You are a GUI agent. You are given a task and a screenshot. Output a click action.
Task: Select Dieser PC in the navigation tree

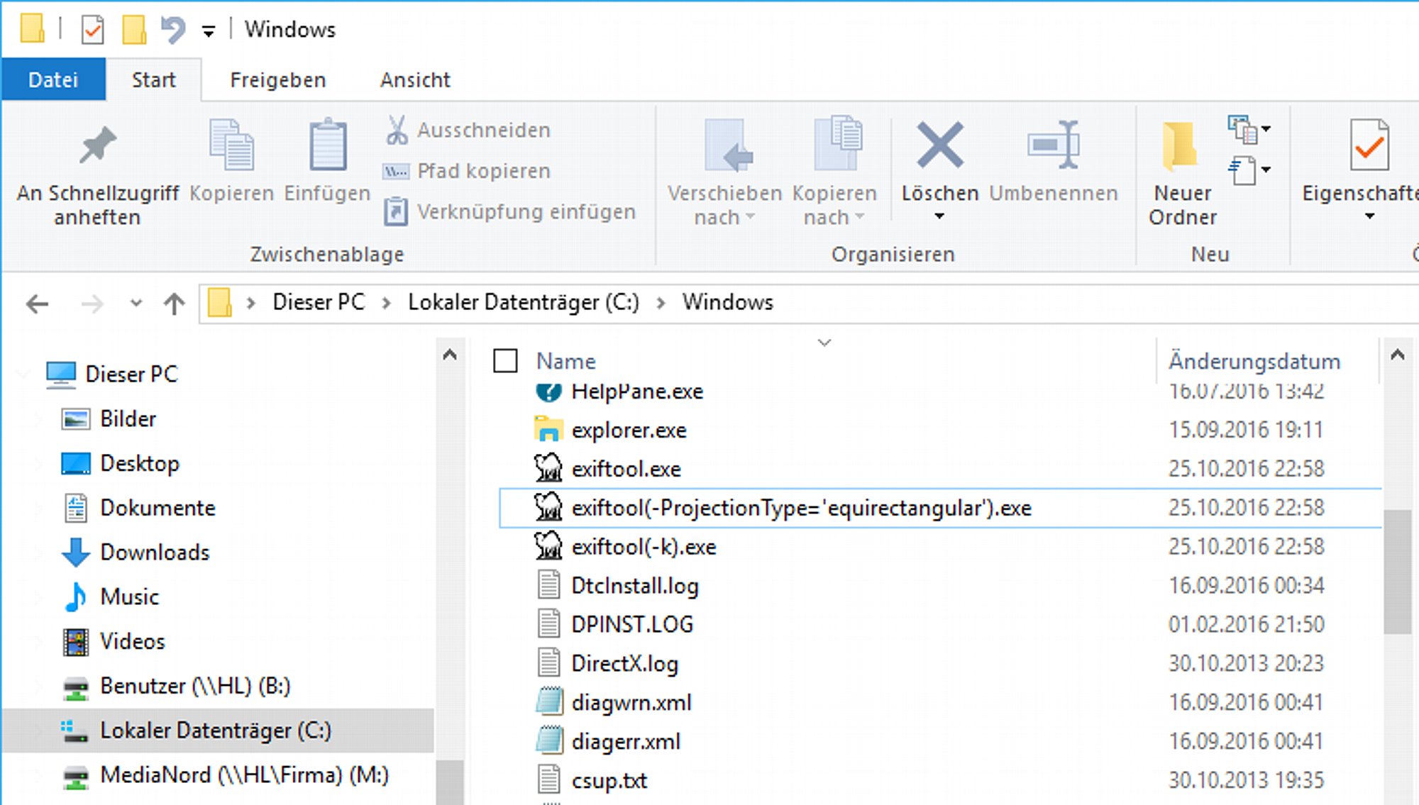click(x=131, y=374)
